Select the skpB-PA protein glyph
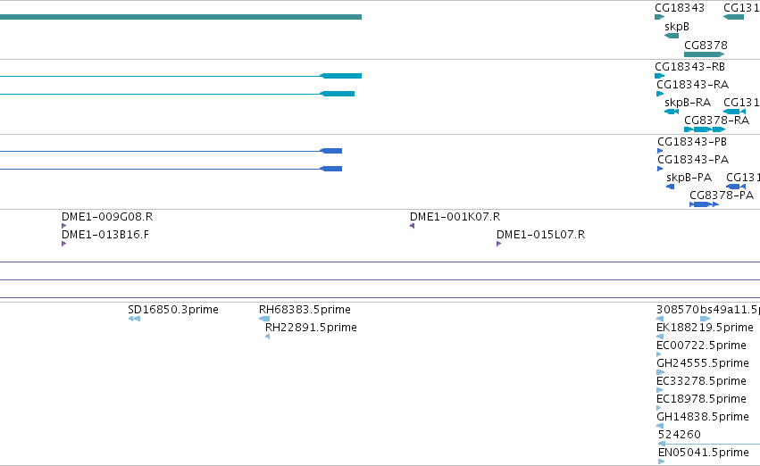 pos(671,187)
